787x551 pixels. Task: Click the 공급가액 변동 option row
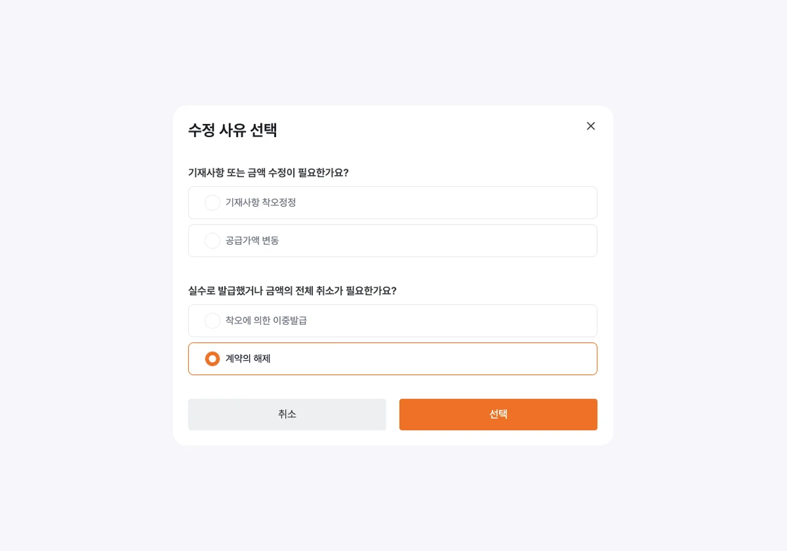point(392,241)
